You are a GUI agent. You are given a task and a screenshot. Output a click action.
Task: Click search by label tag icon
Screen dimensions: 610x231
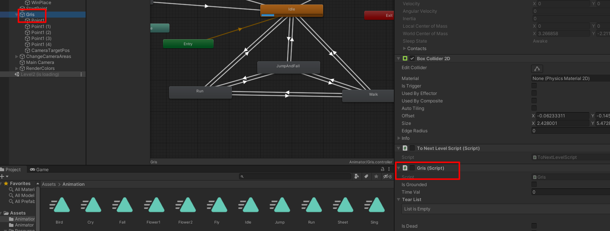tap(366, 176)
